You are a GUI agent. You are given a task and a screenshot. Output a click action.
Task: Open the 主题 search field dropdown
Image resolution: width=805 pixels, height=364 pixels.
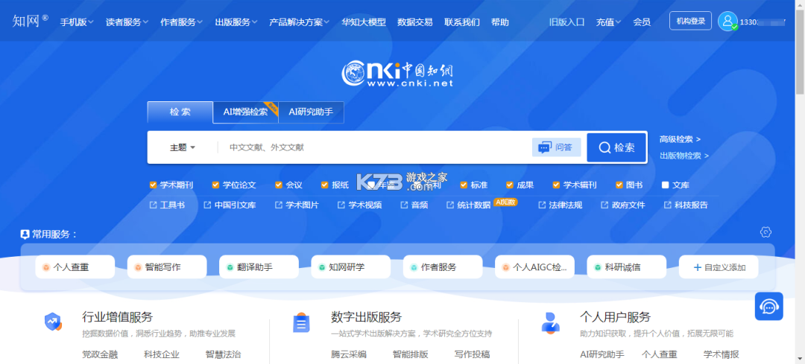pos(183,147)
